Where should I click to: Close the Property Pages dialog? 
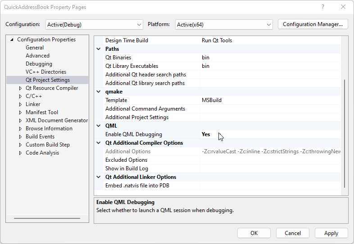(x=343, y=7)
